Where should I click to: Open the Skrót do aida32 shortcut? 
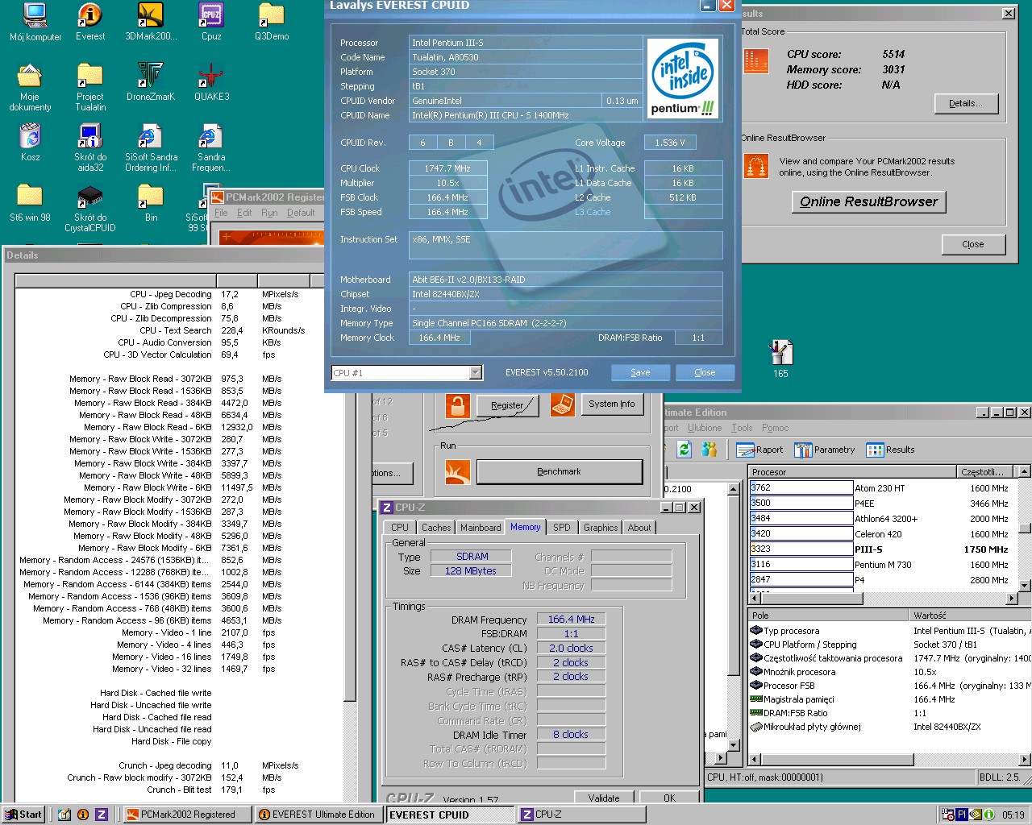coord(90,147)
